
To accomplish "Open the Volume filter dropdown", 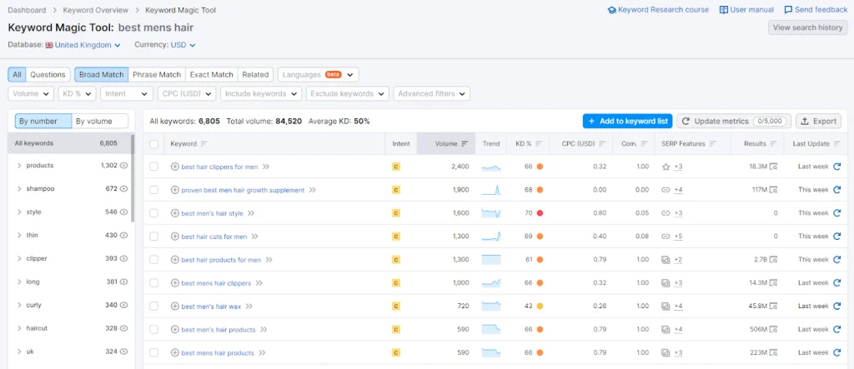I will (x=31, y=93).
